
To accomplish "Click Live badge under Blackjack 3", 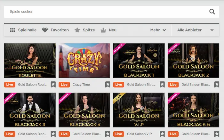I will tap(10, 134).
